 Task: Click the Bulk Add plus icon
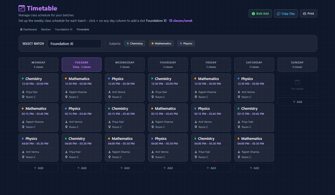coord(253,14)
